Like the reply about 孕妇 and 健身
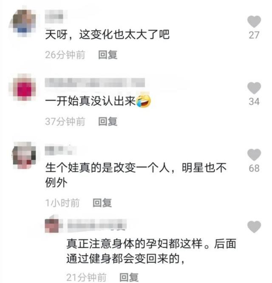The image size is (272, 283). click(x=254, y=226)
